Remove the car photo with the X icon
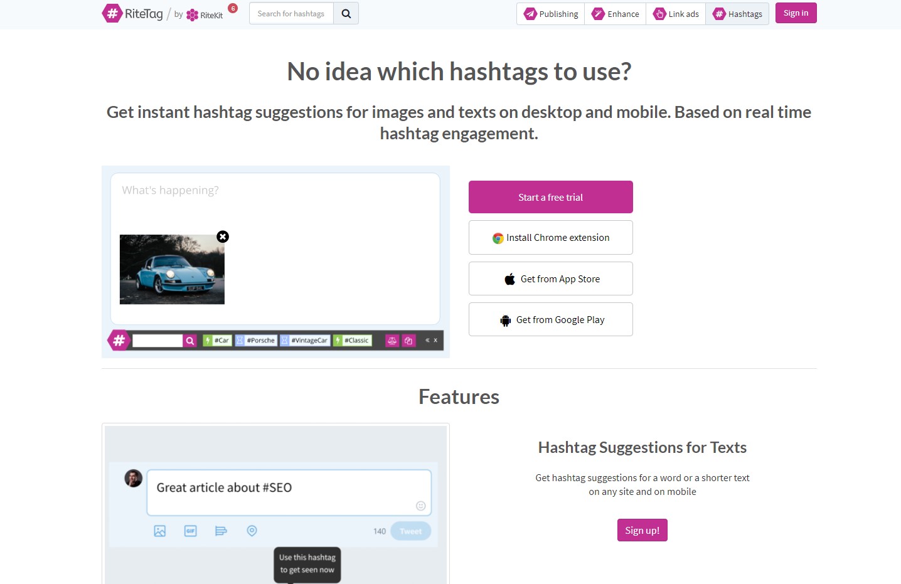 pos(223,236)
